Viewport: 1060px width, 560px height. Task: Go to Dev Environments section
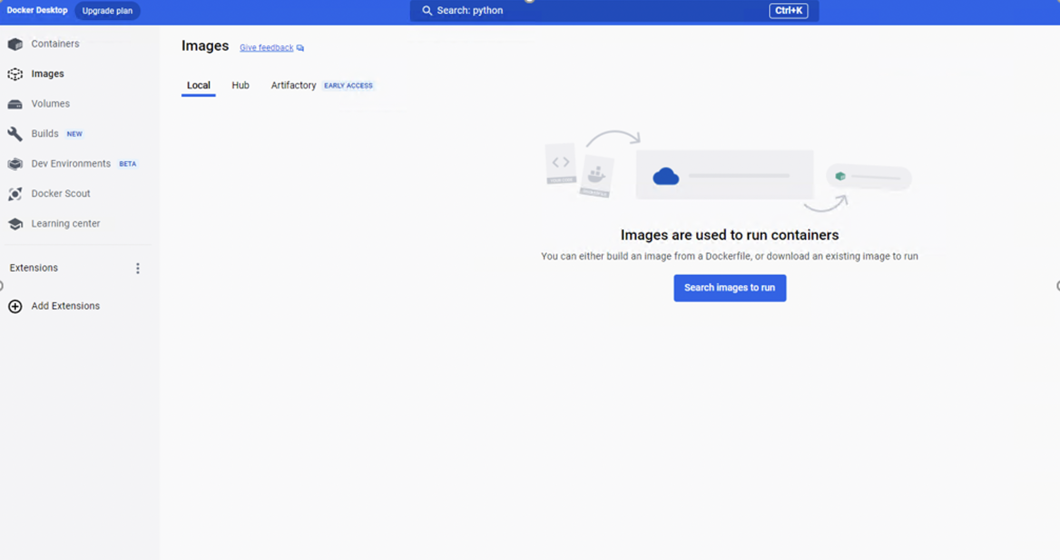[71, 164]
